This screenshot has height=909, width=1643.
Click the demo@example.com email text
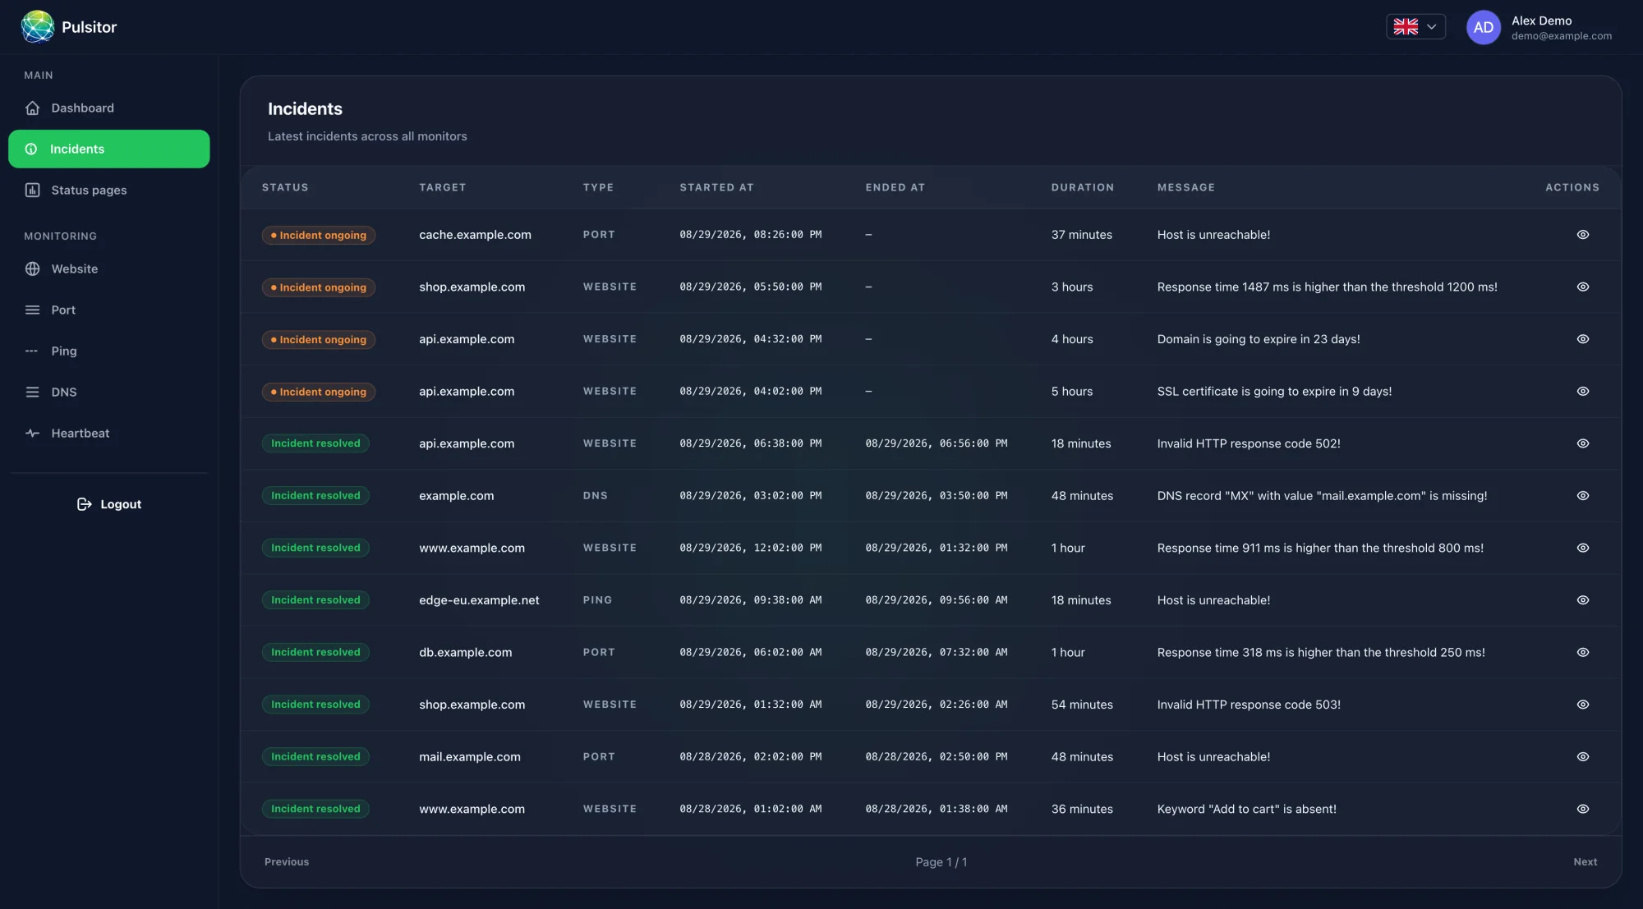tap(1561, 36)
